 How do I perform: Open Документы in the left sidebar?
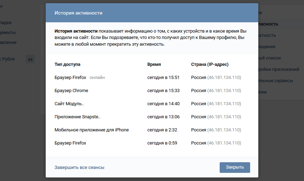coord(7,33)
